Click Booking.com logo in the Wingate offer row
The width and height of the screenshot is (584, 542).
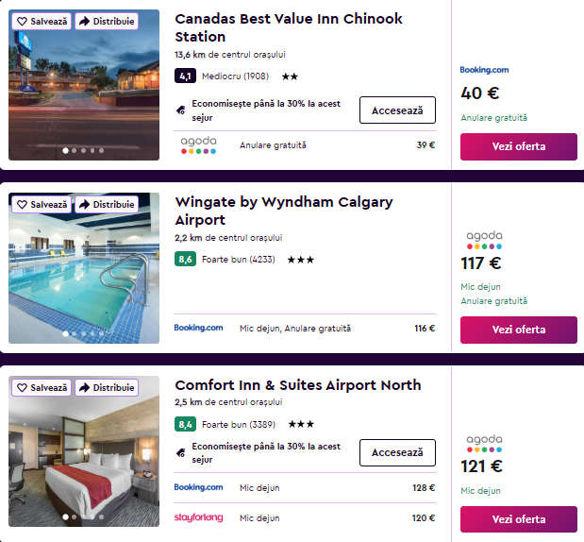click(198, 329)
